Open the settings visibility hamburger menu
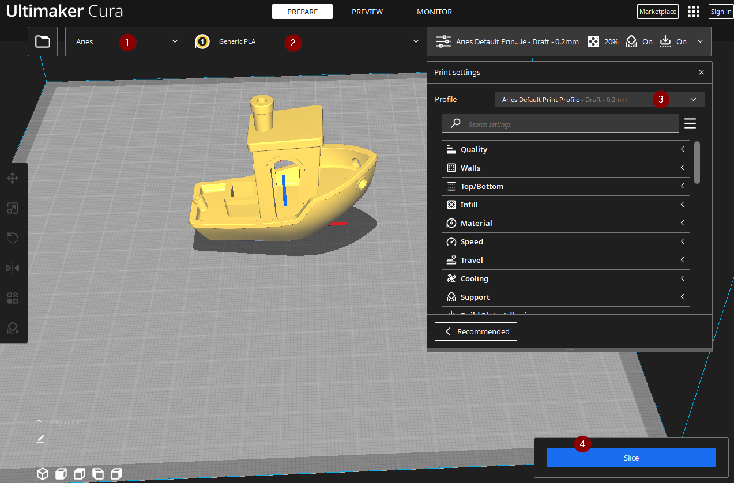 pos(690,123)
